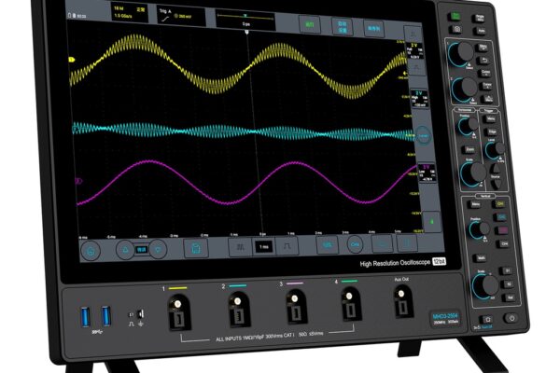
Task: Push the Meas key beside the upper knob
Action: pyautogui.click(x=483, y=48)
